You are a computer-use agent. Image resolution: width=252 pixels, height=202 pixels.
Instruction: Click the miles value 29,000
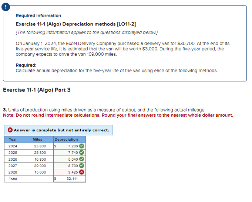coord(40,166)
